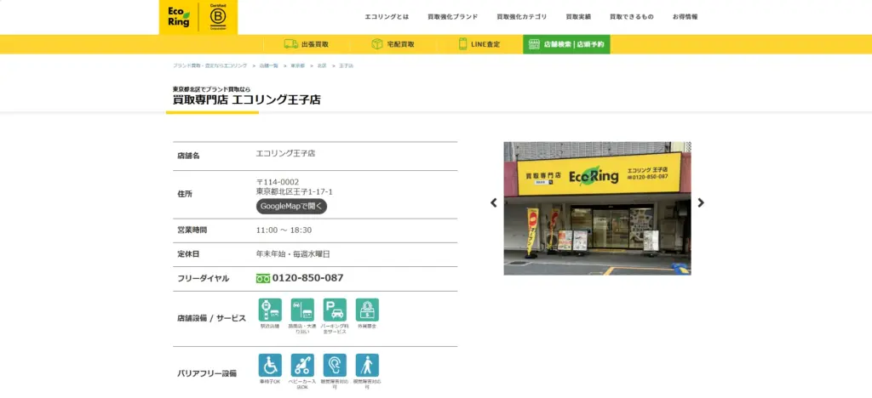This screenshot has width=872, height=398.
Task: Click the GoogleMapで開く button
Action: pyautogui.click(x=291, y=206)
